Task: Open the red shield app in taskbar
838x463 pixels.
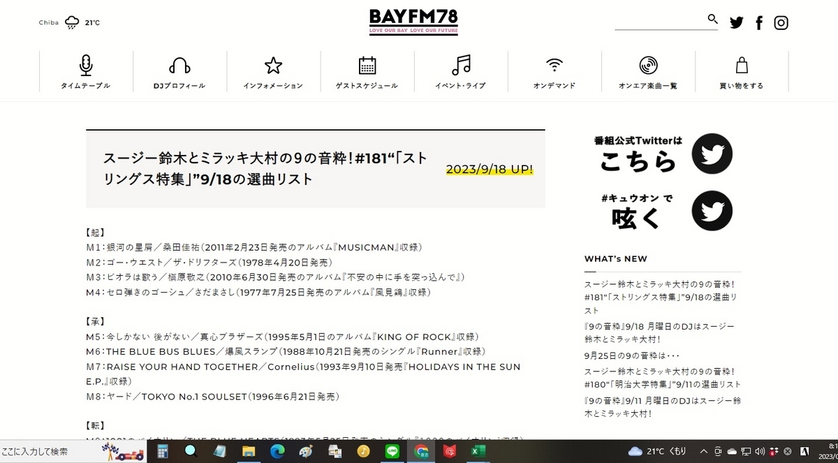Action: tap(449, 452)
